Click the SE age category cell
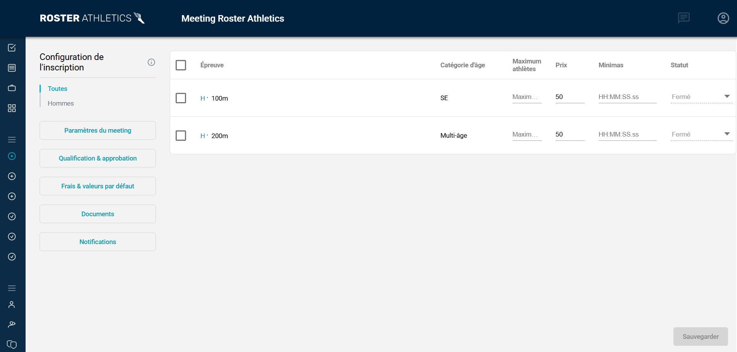 pyautogui.click(x=444, y=98)
